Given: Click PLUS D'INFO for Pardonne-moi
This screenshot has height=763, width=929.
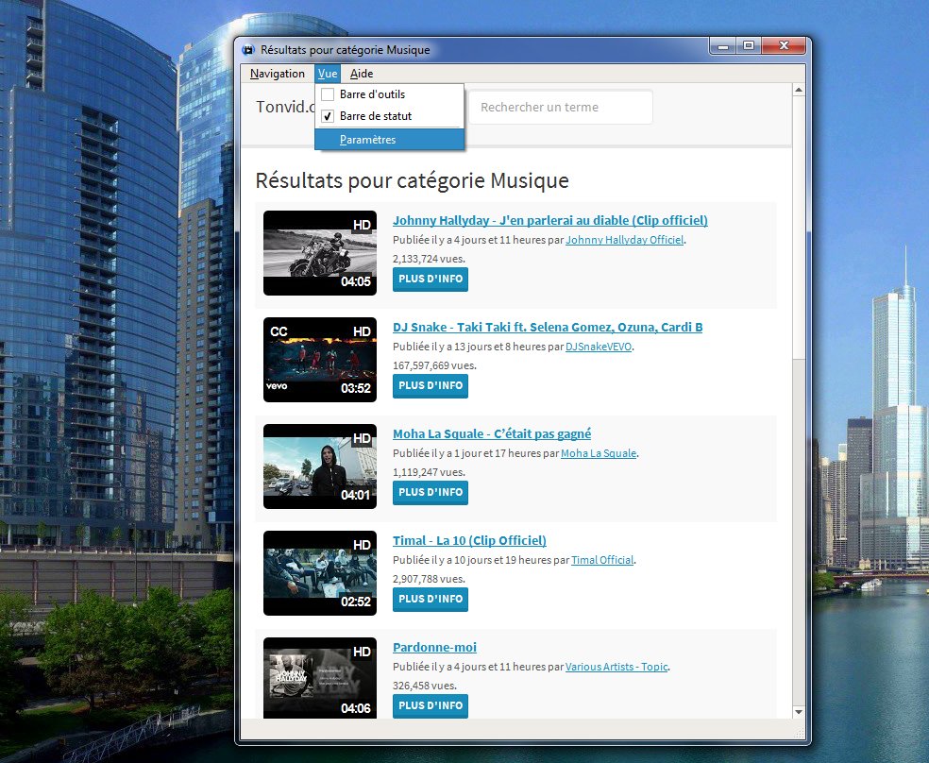Looking at the screenshot, I should [x=431, y=705].
